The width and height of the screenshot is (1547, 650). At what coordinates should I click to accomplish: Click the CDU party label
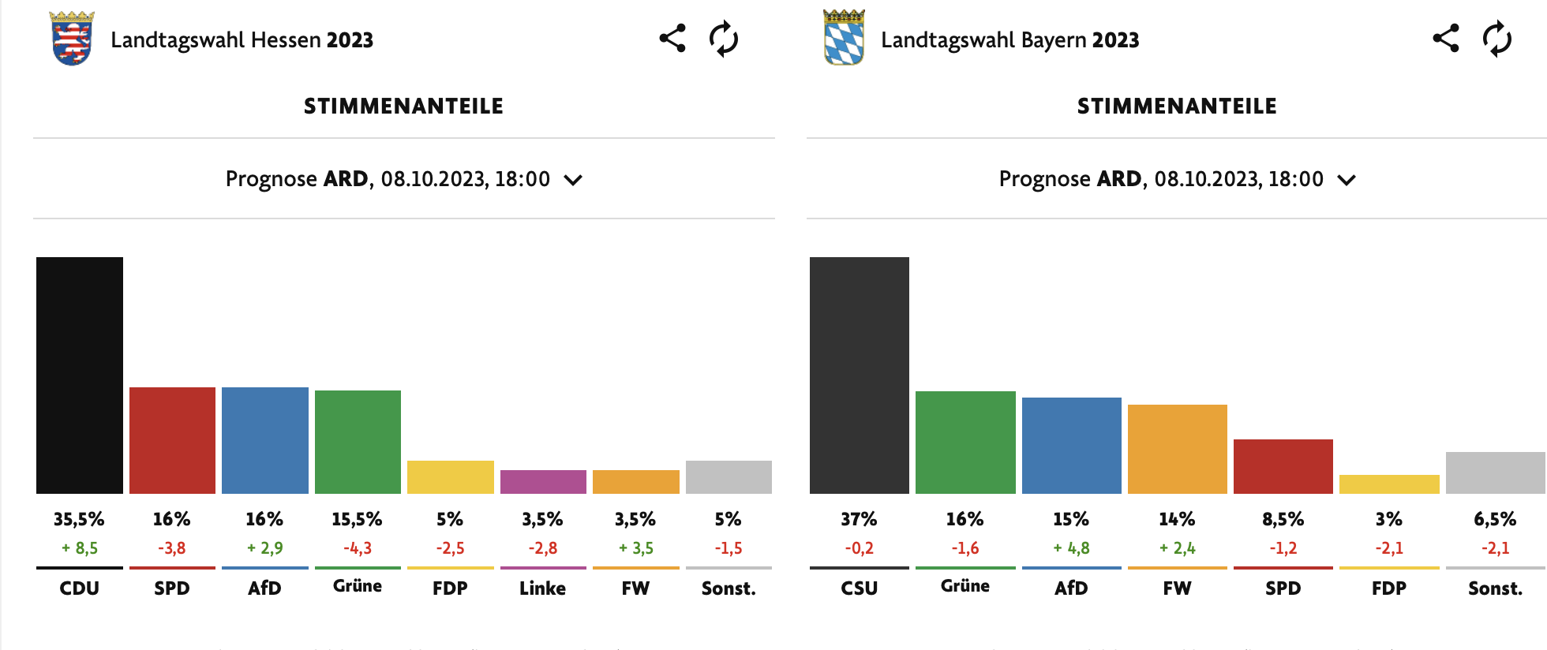tap(80, 588)
